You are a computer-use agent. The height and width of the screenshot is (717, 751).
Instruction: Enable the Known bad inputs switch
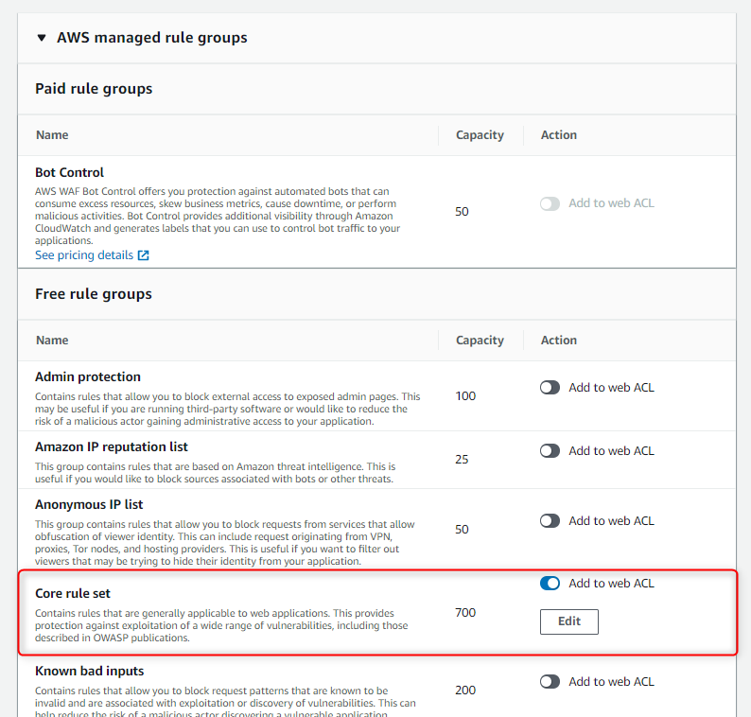[x=550, y=682]
